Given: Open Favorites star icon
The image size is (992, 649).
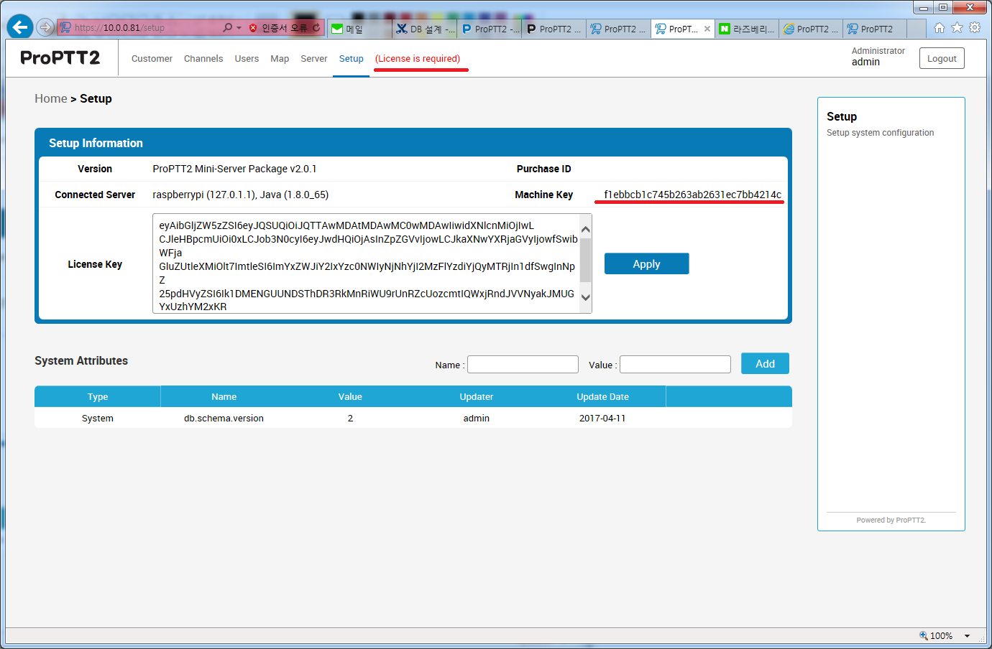Looking at the screenshot, I should [957, 28].
